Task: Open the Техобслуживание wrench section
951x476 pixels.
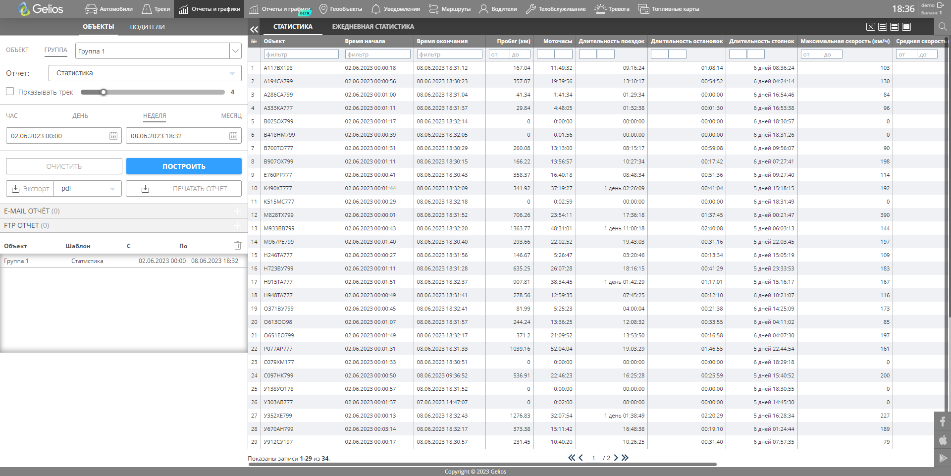Action: (555, 9)
